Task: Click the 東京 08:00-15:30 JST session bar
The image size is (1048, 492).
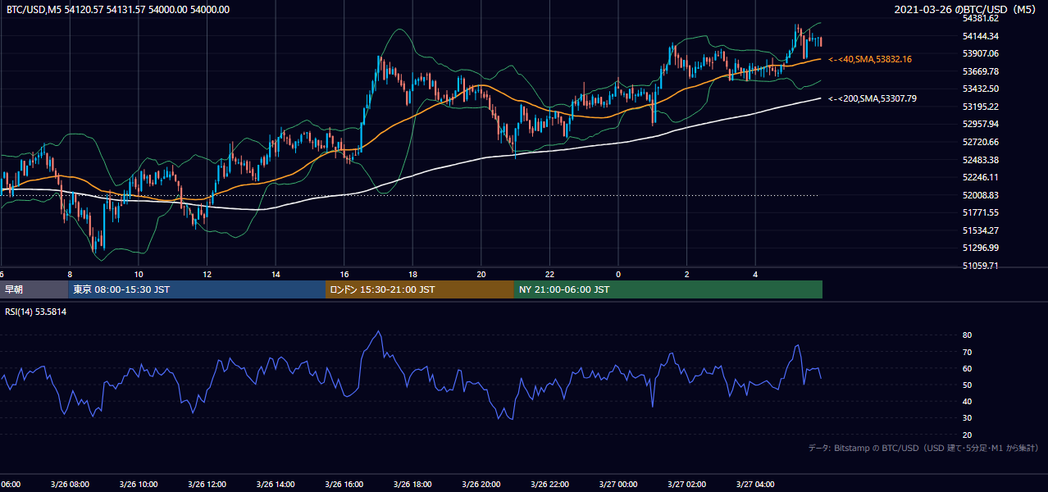Action: click(197, 289)
